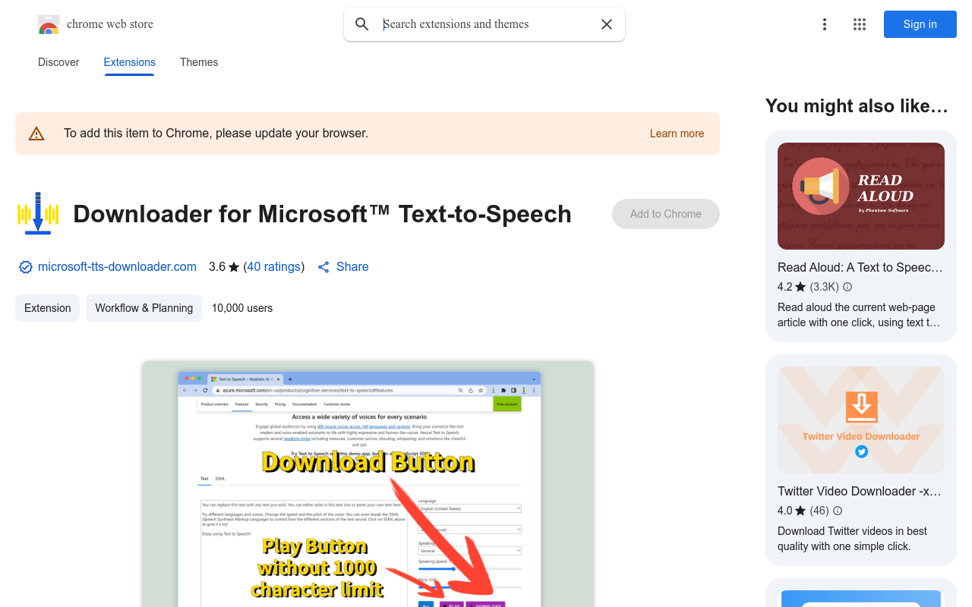Click the Read Aloud description text

[859, 315]
